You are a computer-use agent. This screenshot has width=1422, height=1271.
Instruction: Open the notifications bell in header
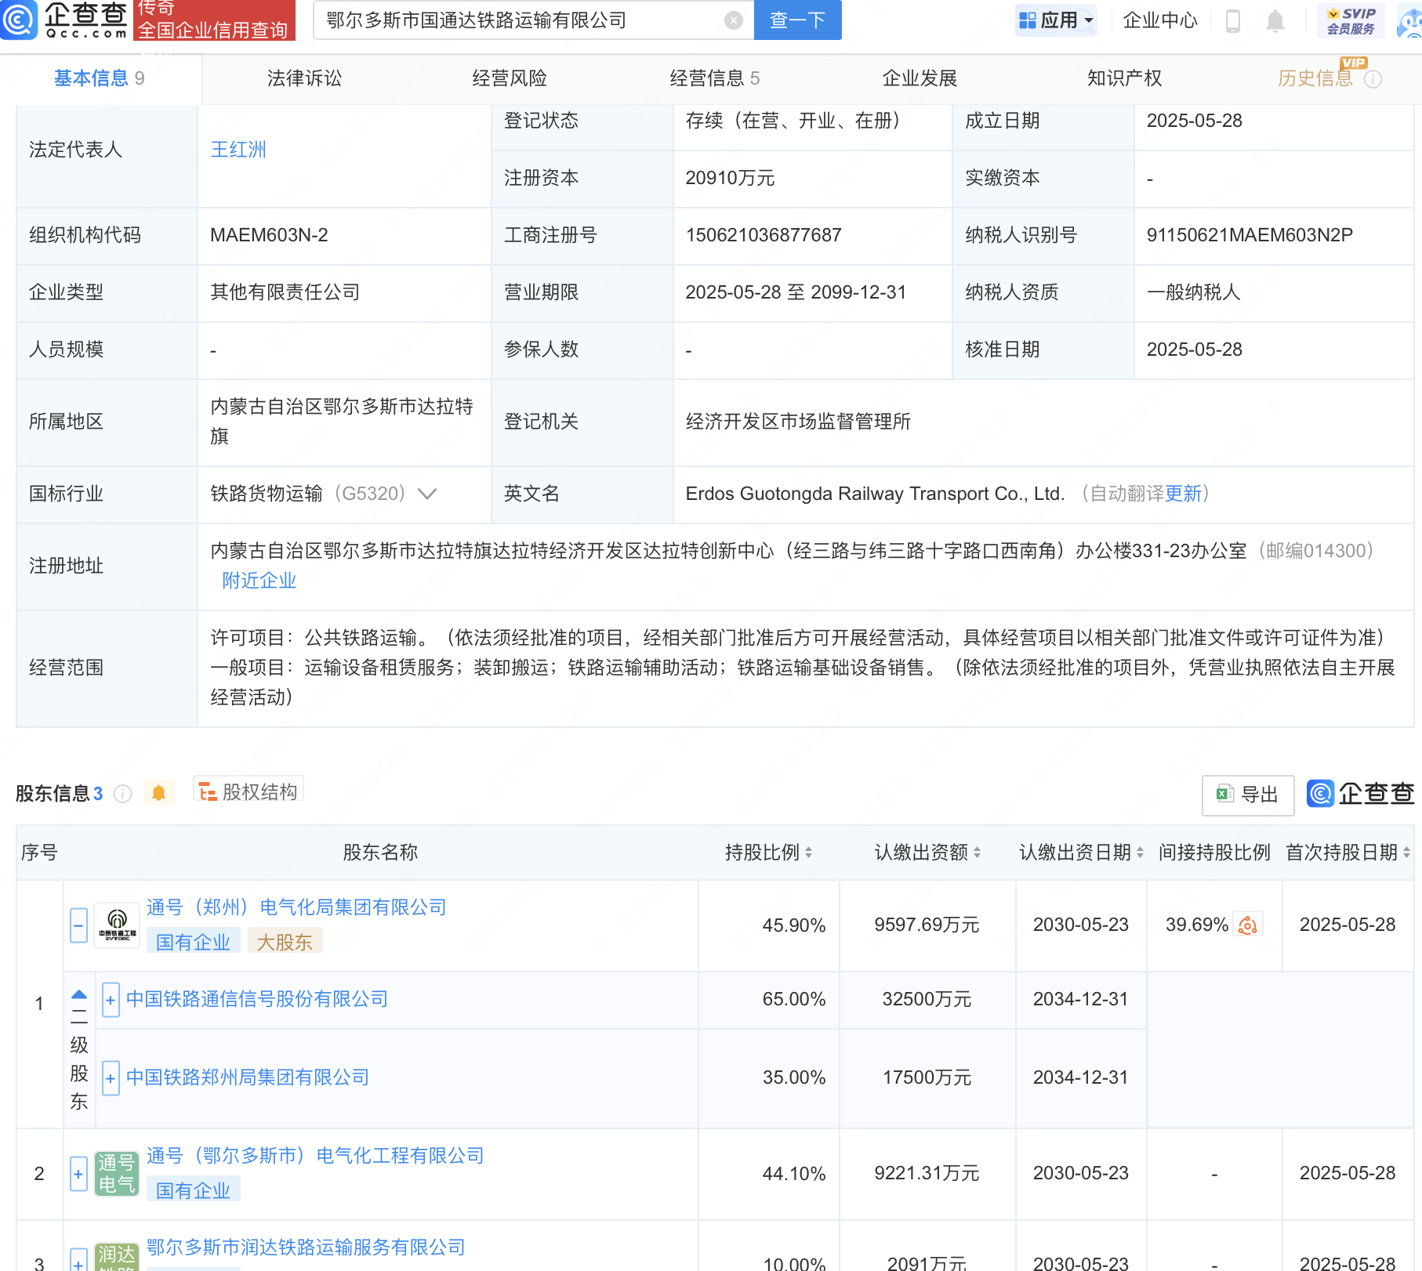point(1275,21)
